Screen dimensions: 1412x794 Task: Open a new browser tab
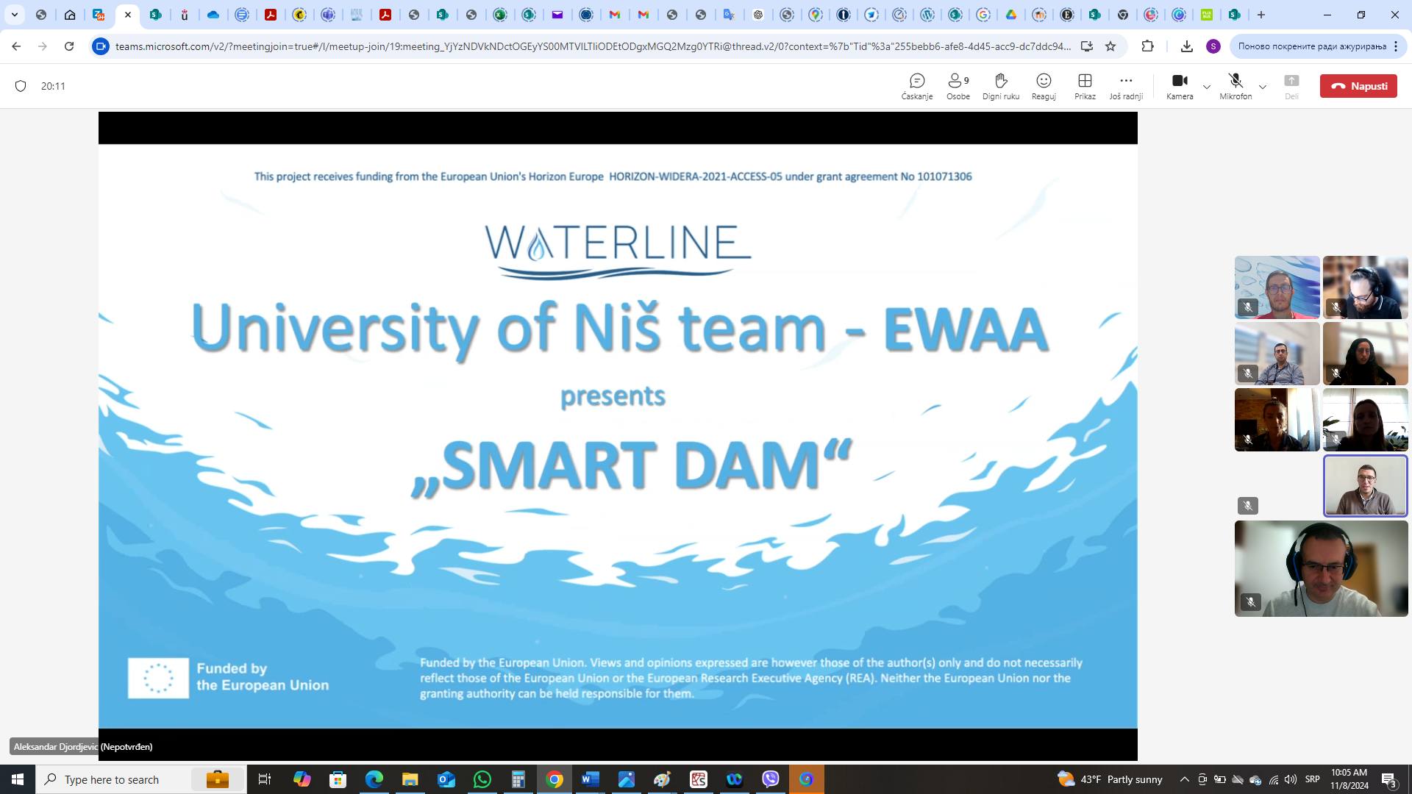(1261, 15)
